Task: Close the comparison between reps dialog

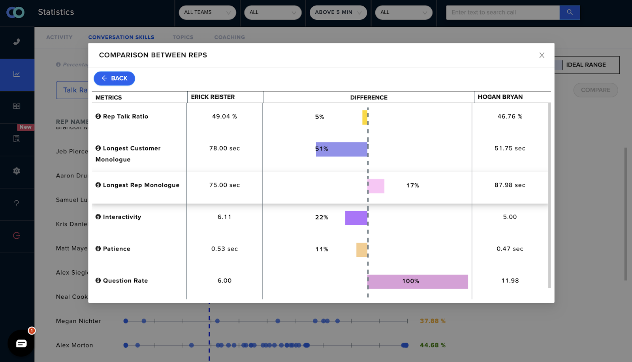Action: click(542, 55)
